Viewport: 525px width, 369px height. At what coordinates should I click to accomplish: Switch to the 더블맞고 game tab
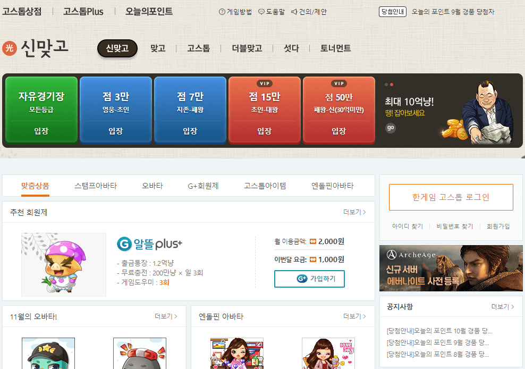247,48
